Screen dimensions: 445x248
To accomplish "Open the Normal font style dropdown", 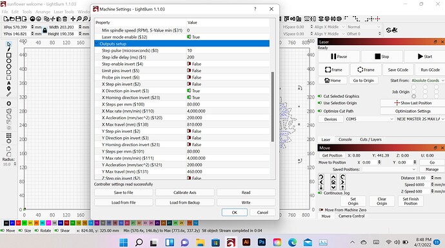I will tap(363, 27).
